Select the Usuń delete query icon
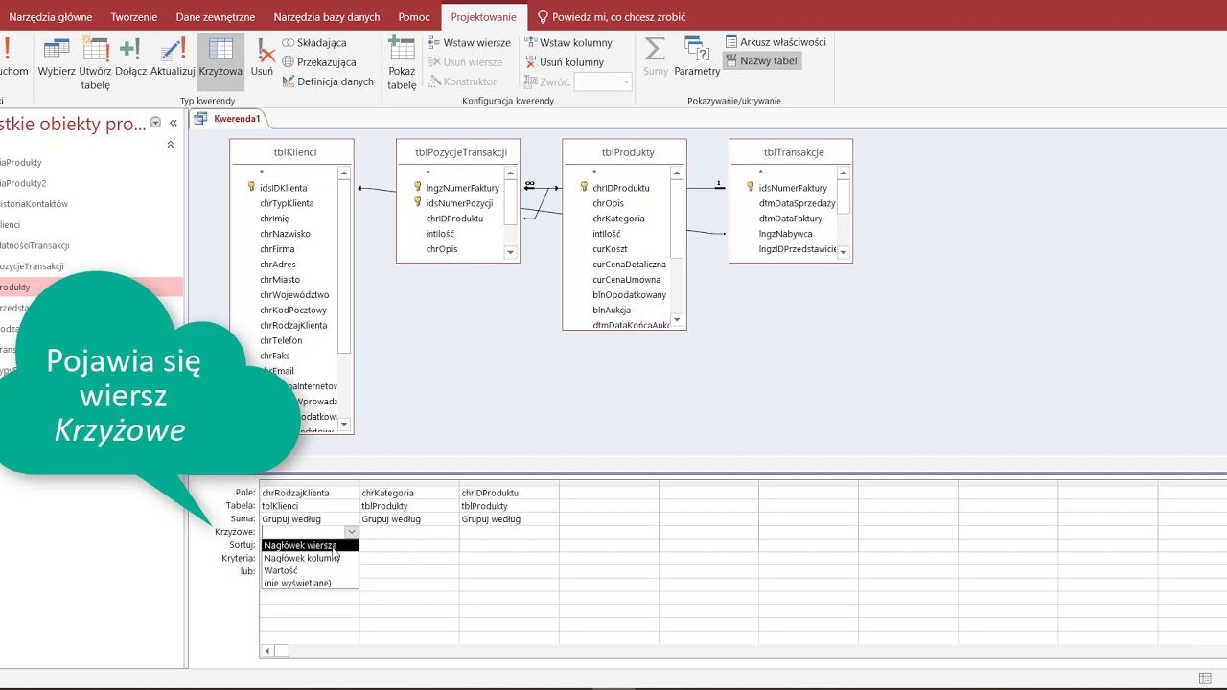This screenshot has width=1227, height=690. coord(262,58)
